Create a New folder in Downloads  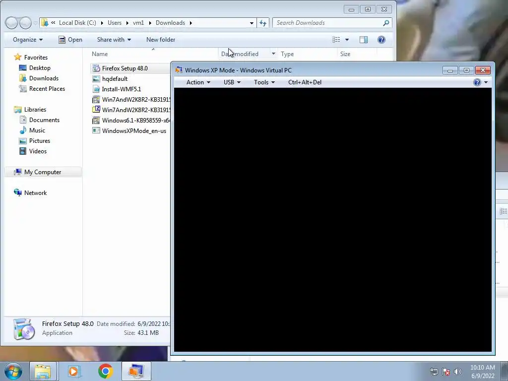click(161, 40)
